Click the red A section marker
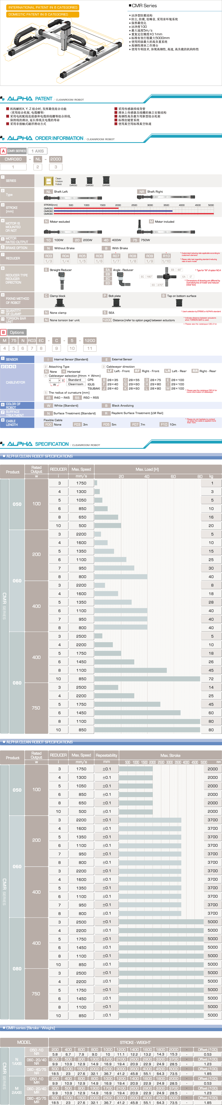Viewport: 222px width, 1105px height. 3,151
